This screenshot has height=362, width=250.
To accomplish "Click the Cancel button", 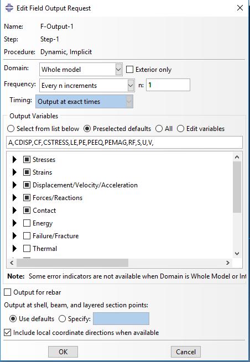I will pos(186,352).
